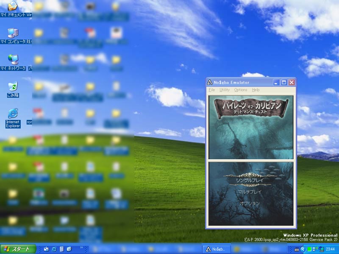Click the notepad-like Quick Launch icon
Image resolution: width=339 pixels, height=254 pixels.
tap(61, 249)
